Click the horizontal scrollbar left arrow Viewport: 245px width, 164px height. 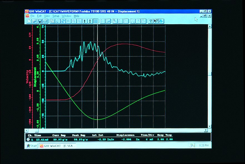pos(26,130)
